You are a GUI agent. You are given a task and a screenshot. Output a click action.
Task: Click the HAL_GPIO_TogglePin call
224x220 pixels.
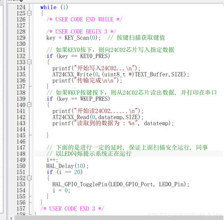coord(80,185)
